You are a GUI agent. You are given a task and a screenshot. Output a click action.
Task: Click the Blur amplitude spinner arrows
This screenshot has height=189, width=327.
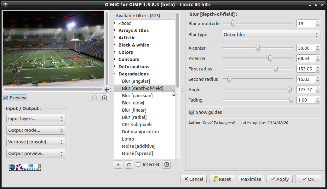[318, 24]
